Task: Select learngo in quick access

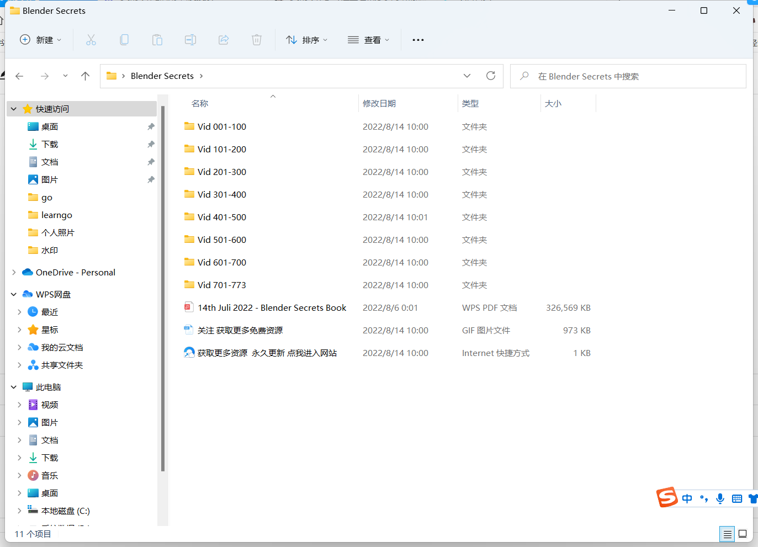Action: [x=57, y=215]
